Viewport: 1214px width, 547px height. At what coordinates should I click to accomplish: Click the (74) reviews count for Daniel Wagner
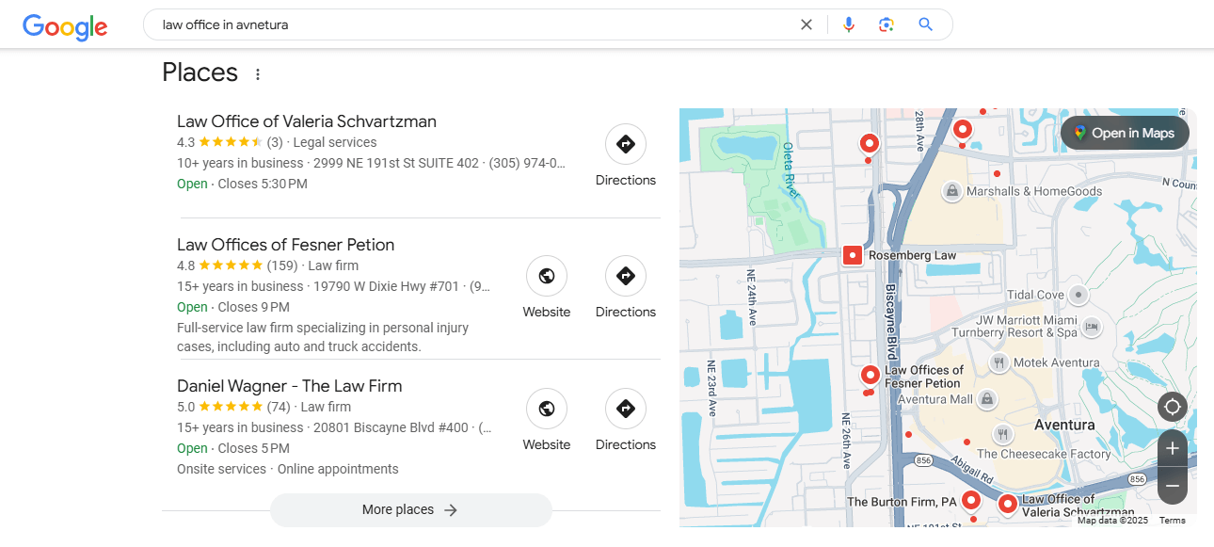coord(279,407)
